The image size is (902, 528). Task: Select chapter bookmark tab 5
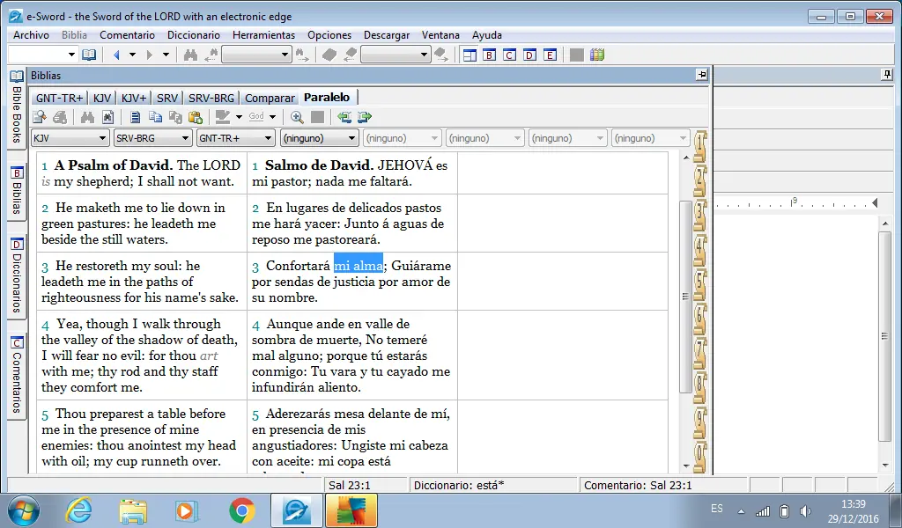click(700, 284)
